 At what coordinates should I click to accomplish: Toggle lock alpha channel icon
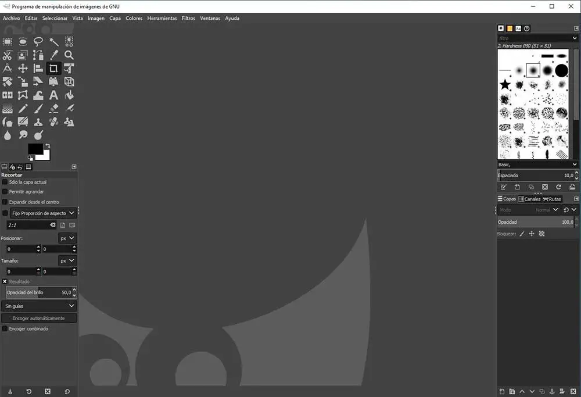541,234
